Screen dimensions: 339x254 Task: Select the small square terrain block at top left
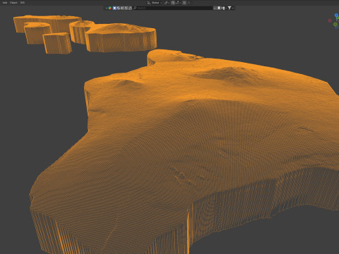point(57,43)
